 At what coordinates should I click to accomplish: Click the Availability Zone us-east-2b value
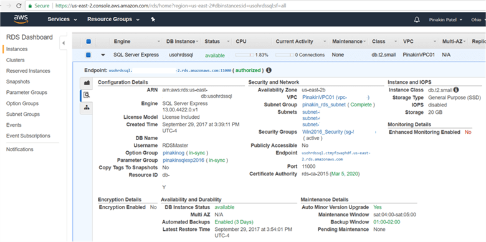(x=313, y=90)
